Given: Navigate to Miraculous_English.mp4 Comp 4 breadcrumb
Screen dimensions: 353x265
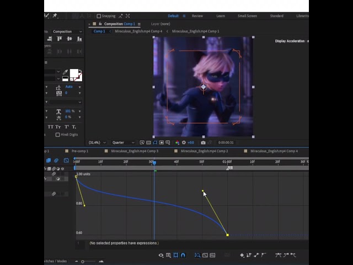Looking at the screenshot, I should coord(138,31).
